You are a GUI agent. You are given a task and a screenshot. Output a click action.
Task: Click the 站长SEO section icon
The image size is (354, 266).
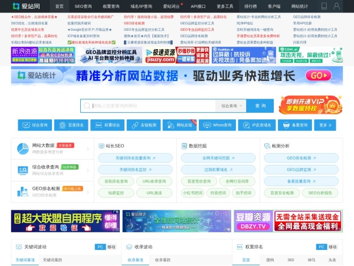pos(101,146)
